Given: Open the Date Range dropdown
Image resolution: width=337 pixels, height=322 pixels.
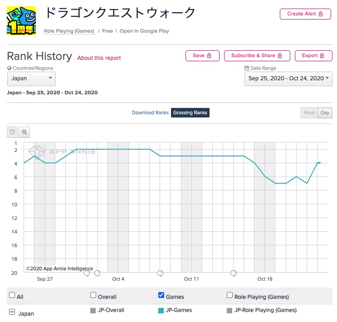Looking at the screenshot, I should 288,78.
